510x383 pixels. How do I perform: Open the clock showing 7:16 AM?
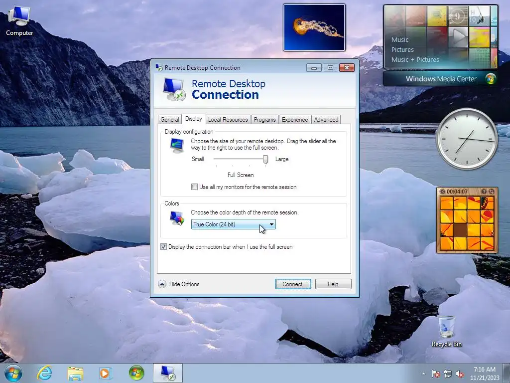click(484, 373)
